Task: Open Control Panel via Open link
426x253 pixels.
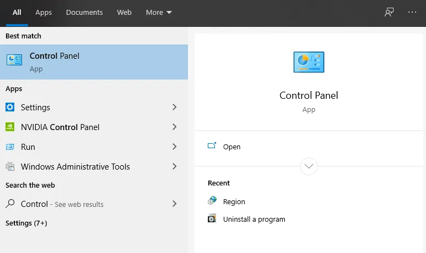Action: (x=232, y=147)
